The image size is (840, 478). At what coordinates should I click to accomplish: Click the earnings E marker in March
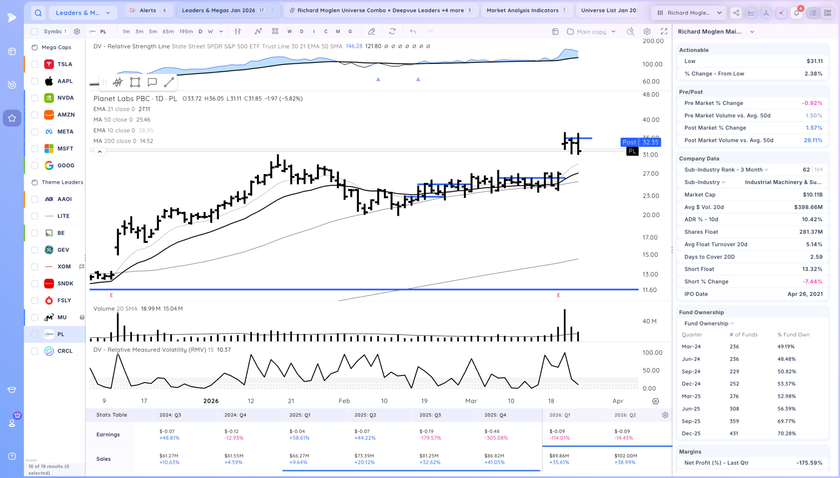pyautogui.click(x=558, y=295)
